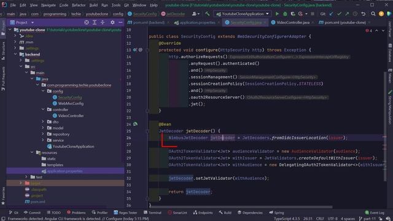Image resolution: width=393 pixels, height=221 pixels.
Task: Commit changes with the Git checkmark icon
Action: (x=339, y=14)
